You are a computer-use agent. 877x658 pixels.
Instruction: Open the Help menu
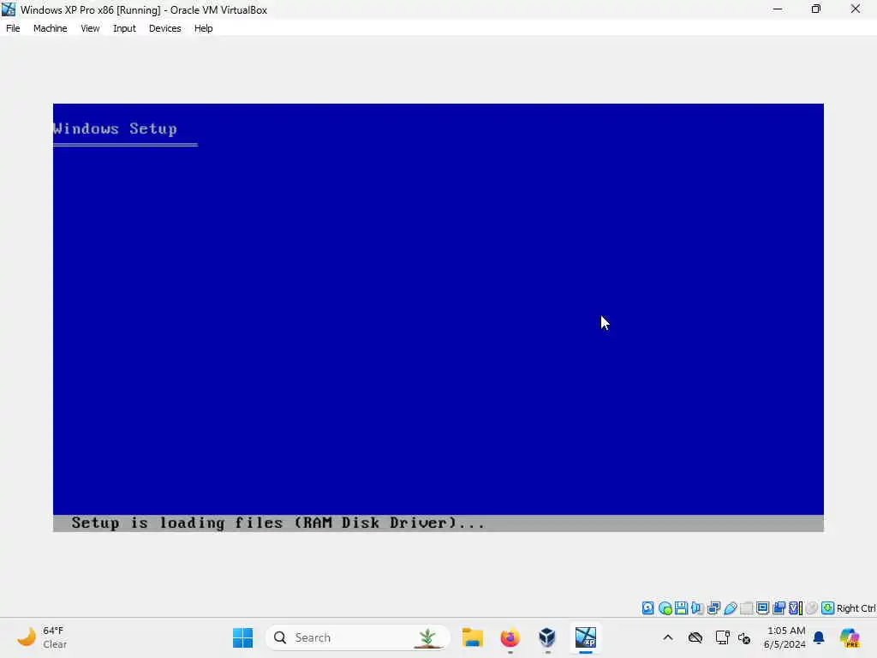tap(203, 28)
